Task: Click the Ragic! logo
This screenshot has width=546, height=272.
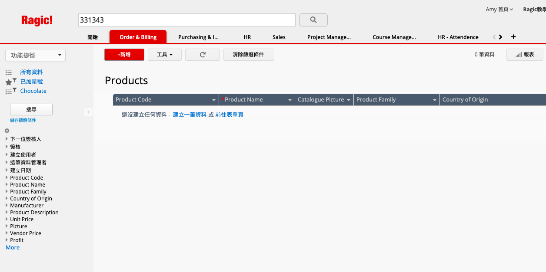Action: coord(37,20)
